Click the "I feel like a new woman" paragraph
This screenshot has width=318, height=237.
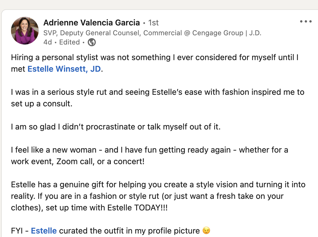click(x=149, y=150)
